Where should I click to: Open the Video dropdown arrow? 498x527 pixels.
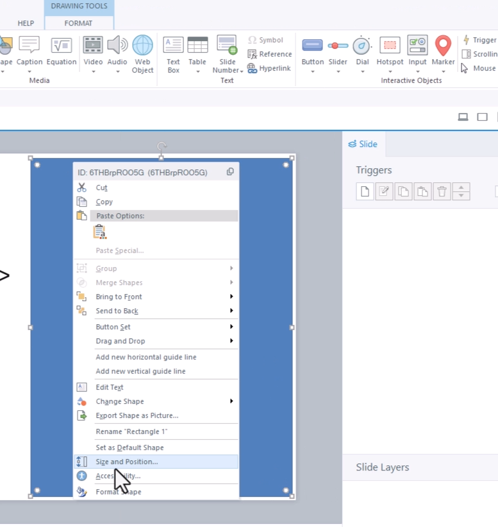click(x=93, y=71)
